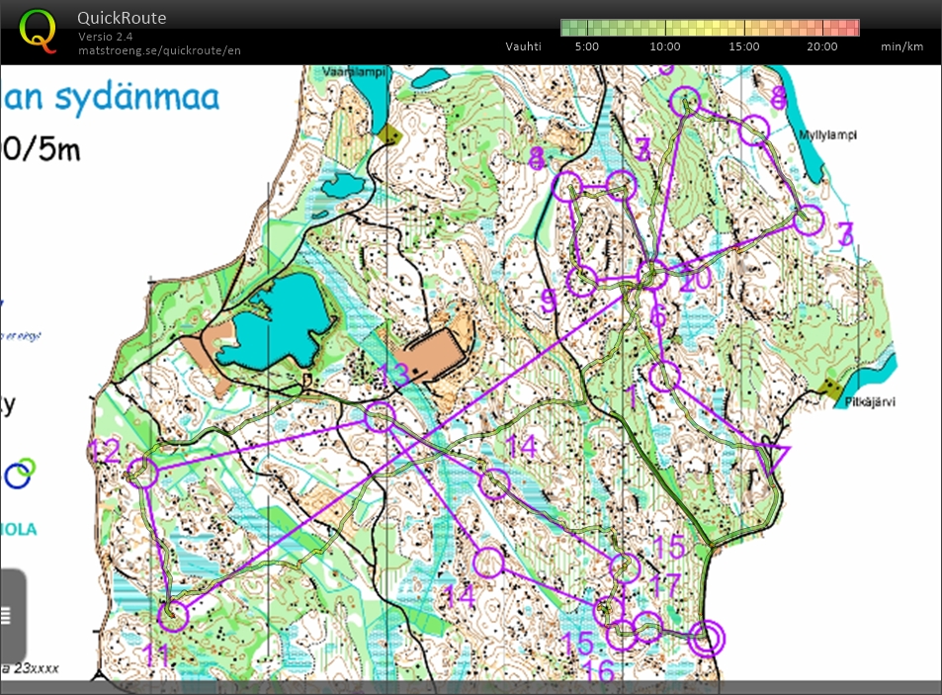This screenshot has width=942, height=695.
Task: Click the QuickRoute title text
Action: [x=122, y=18]
